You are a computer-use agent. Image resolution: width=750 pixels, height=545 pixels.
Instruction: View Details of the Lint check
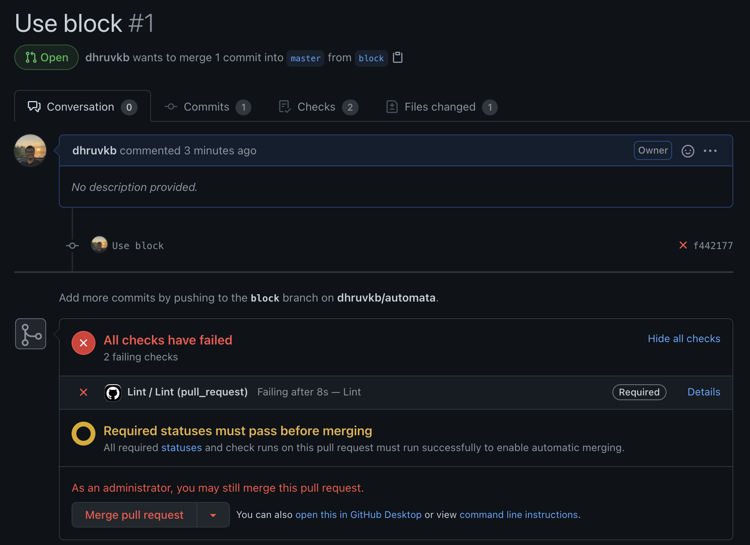703,392
